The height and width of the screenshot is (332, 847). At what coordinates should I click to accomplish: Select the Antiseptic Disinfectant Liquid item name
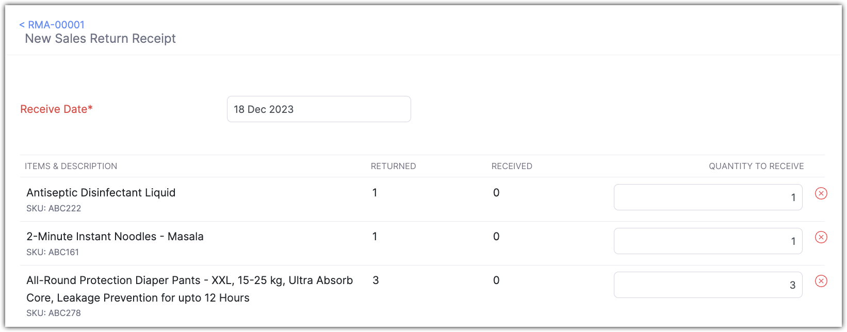click(x=101, y=193)
